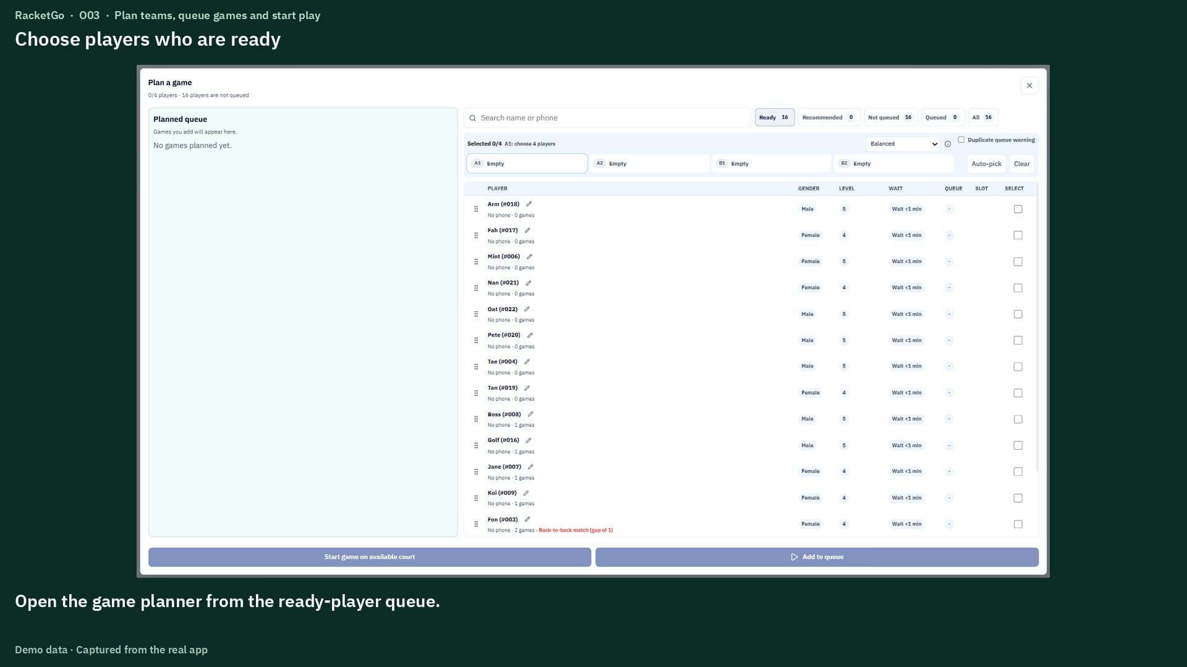The image size is (1187, 667).
Task: Switch to Queued filter tab
Action: point(943,117)
